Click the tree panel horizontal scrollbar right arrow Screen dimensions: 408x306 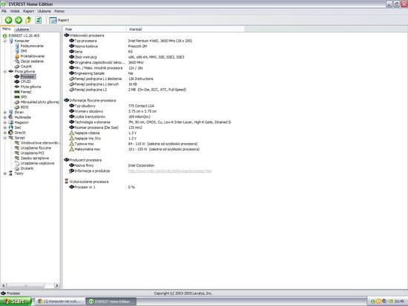pos(56,285)
